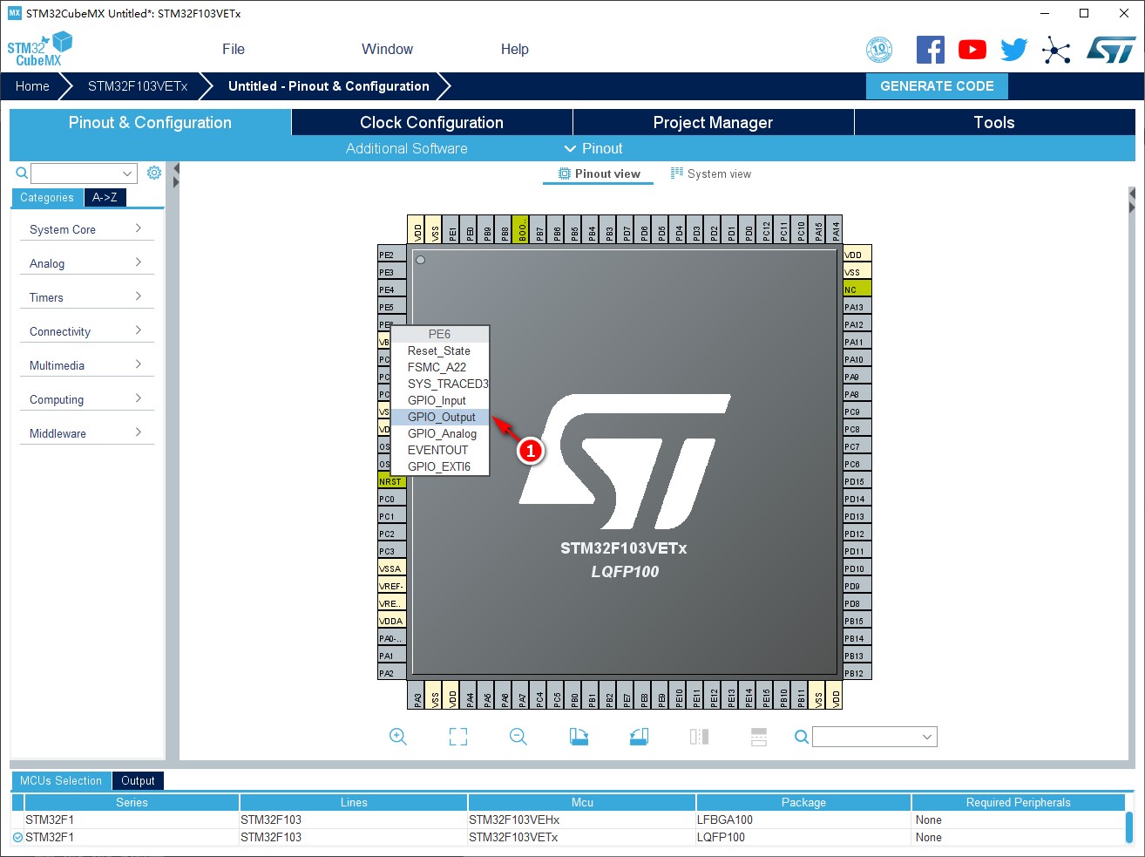Expand the Connectivity category
Image resolution: width=1145 pixels, height=857 pixels.
click(x=86, y=331)
